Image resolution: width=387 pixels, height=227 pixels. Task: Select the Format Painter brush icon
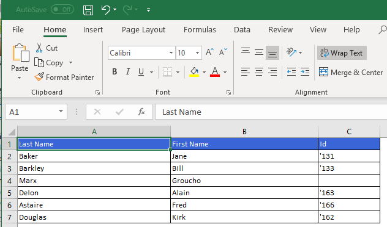[x=39, y=77]
